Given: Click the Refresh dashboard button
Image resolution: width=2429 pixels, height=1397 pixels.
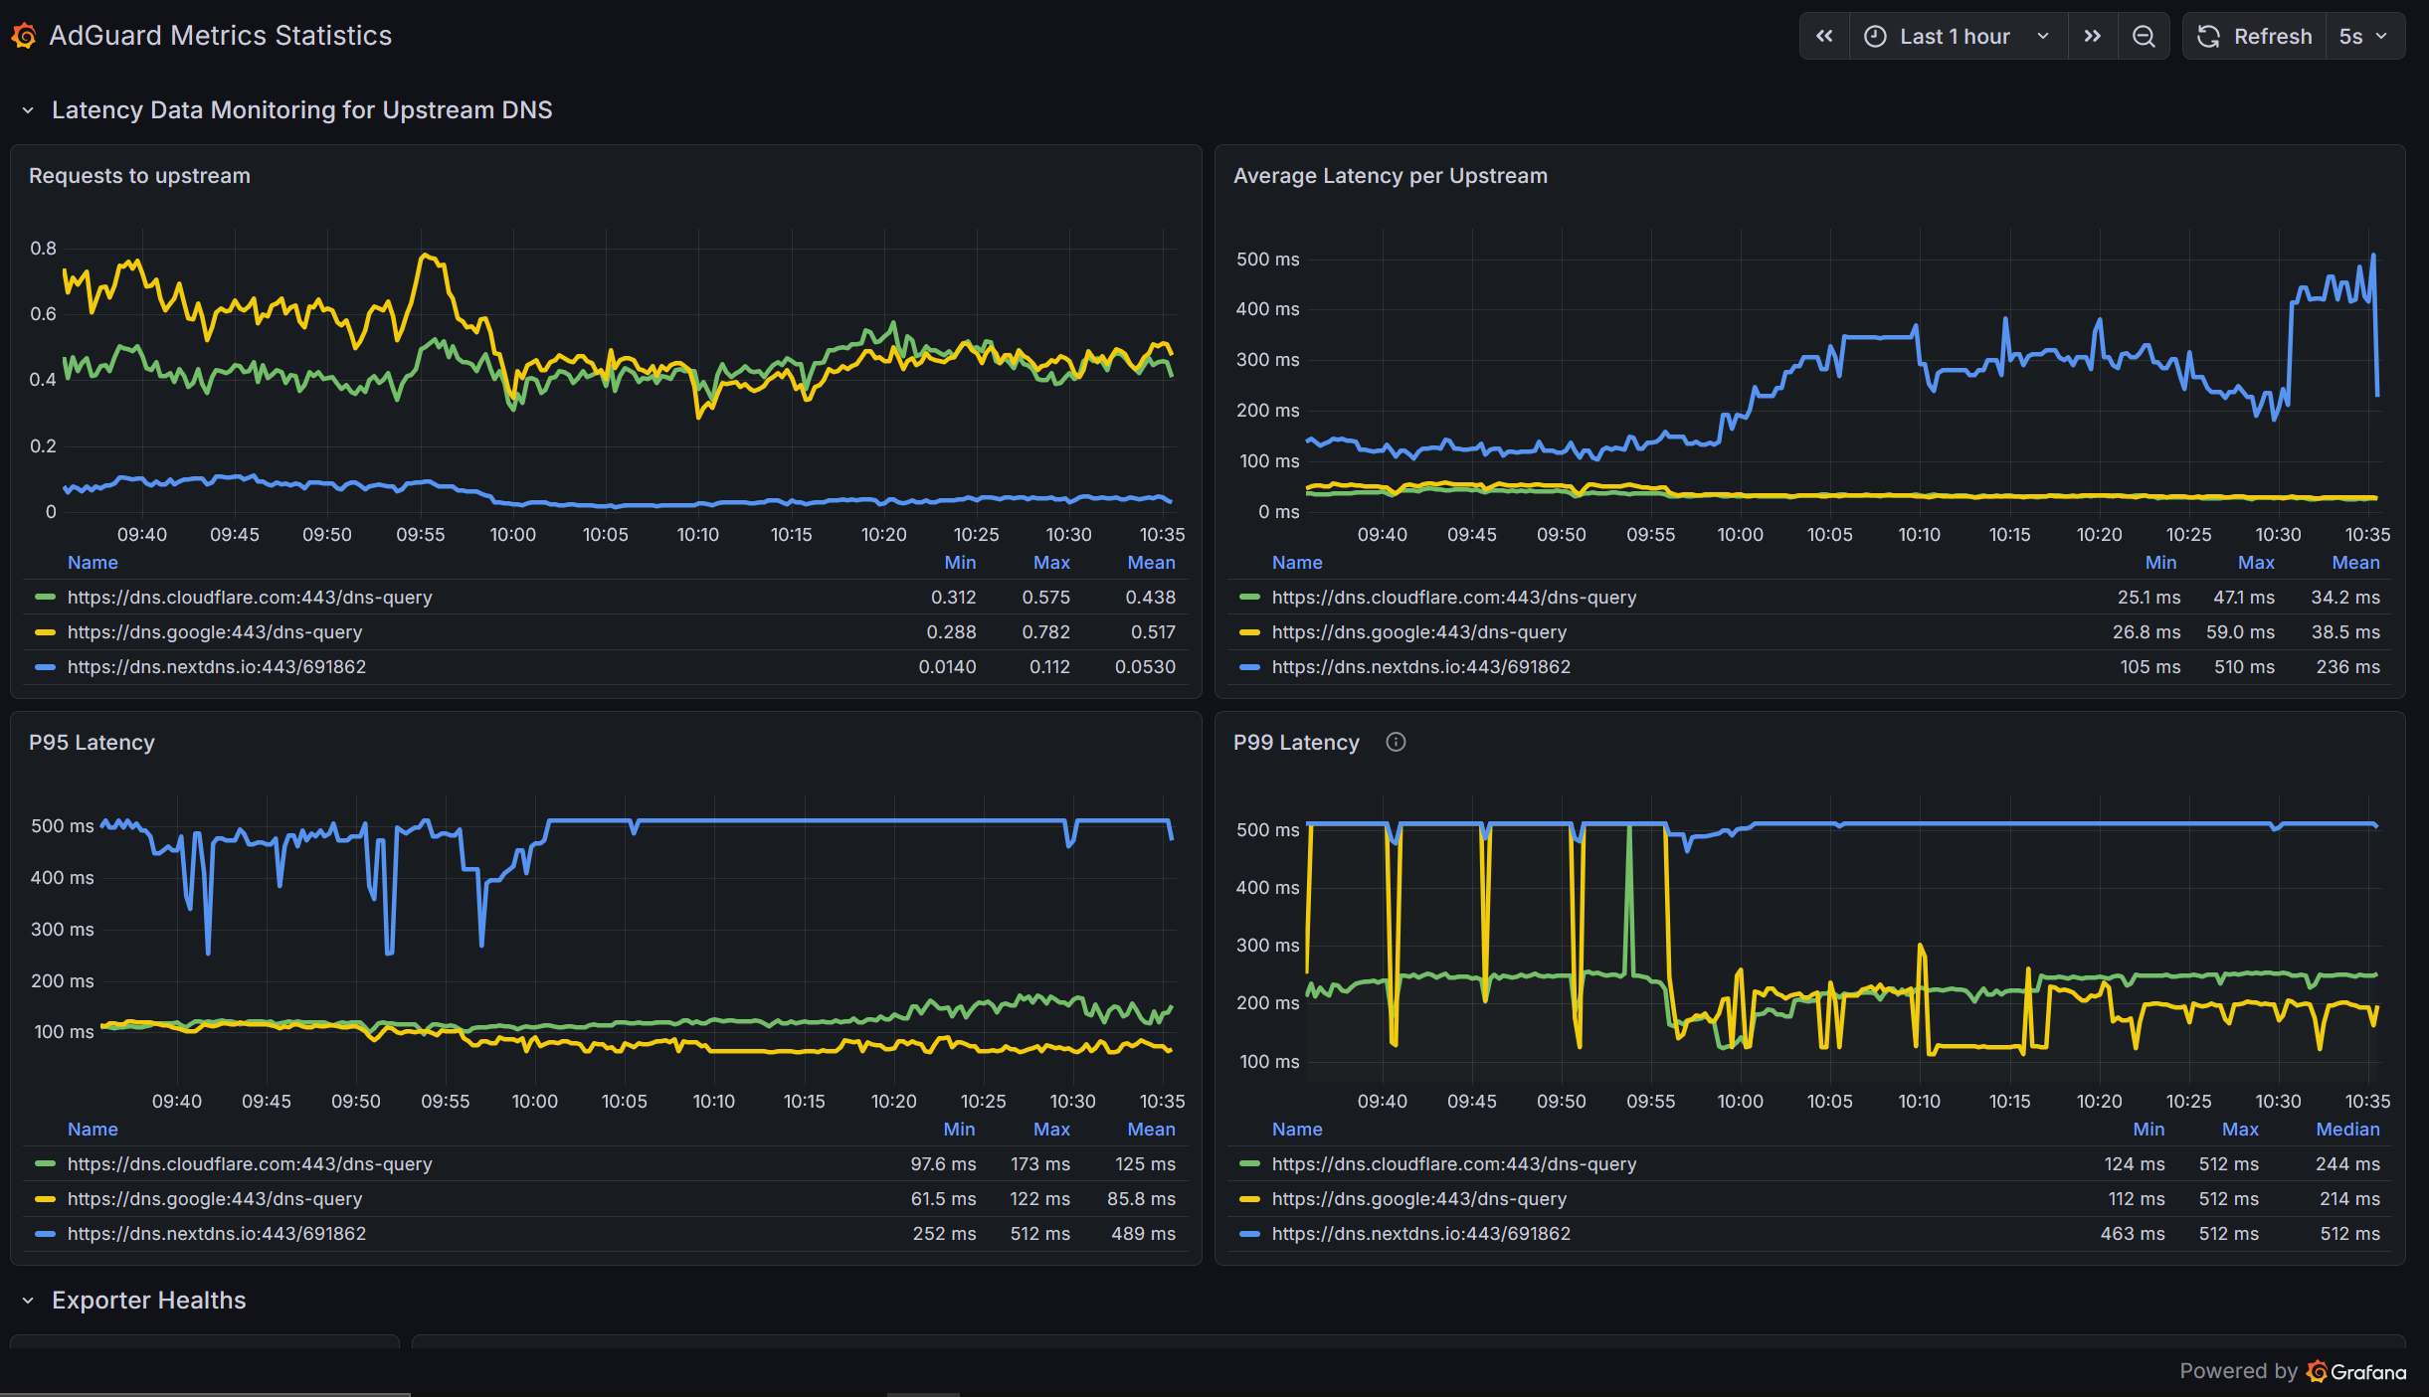Looking at the screenshot, I should click(x=2254, y=37).
